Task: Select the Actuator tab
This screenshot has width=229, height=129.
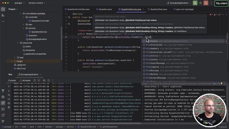Action: coord(25,80)
